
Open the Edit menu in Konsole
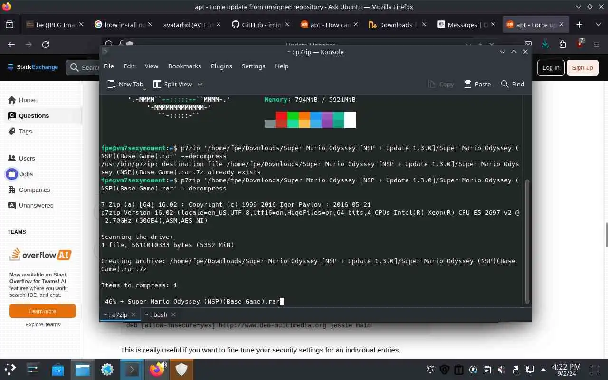[129, 66]
